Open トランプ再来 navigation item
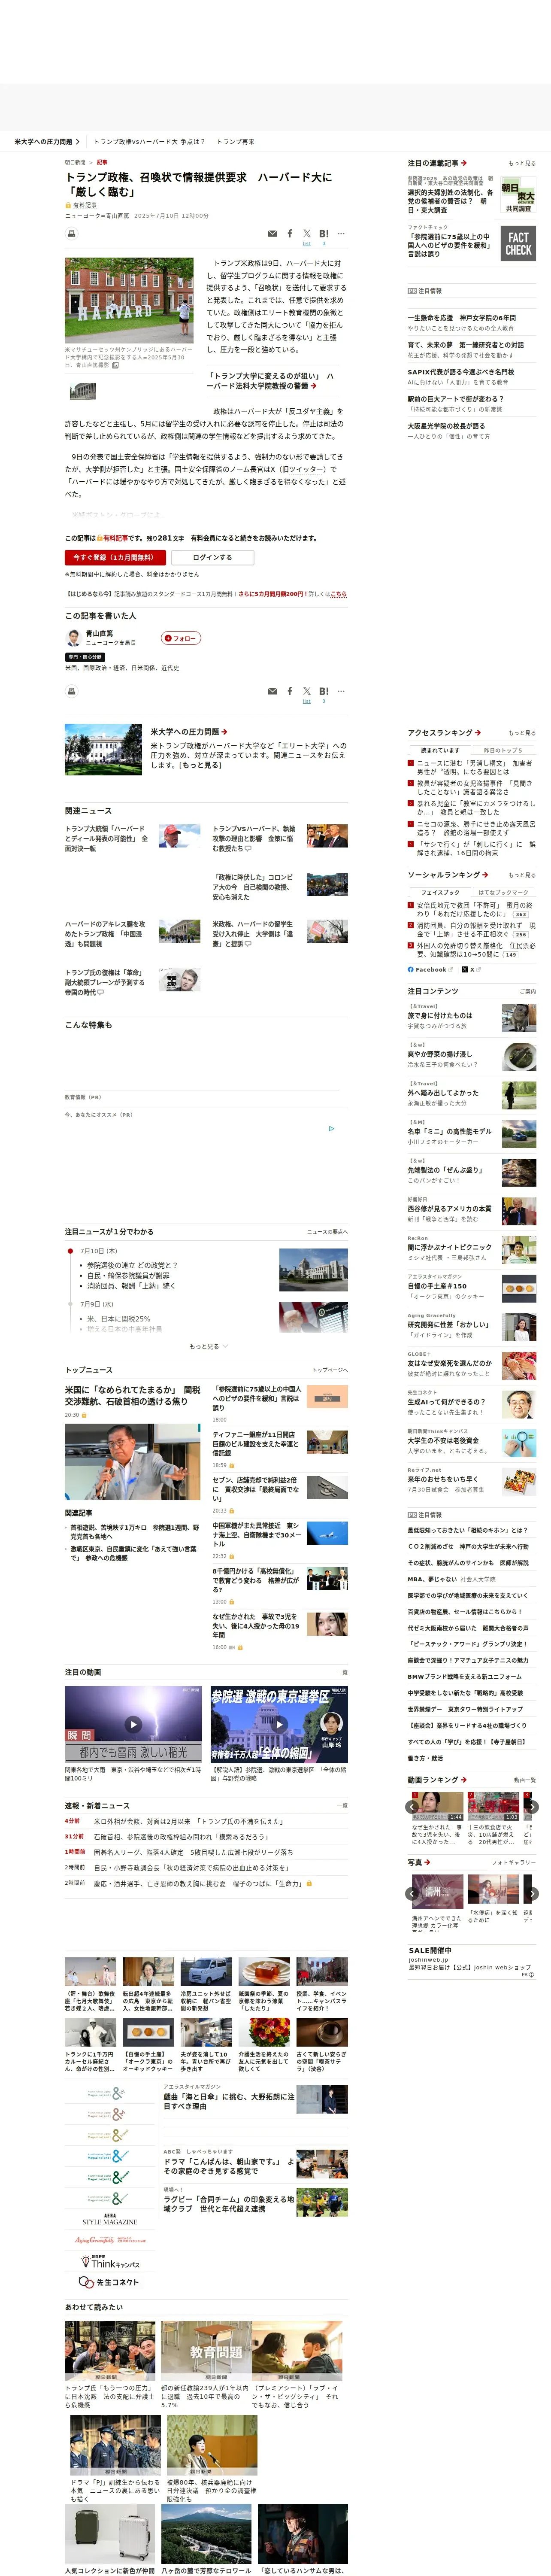 (x=236, y=142)
